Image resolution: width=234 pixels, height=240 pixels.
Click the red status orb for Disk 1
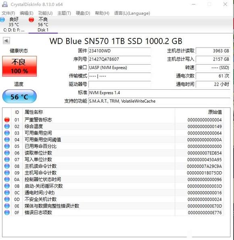tap(31, 19)
